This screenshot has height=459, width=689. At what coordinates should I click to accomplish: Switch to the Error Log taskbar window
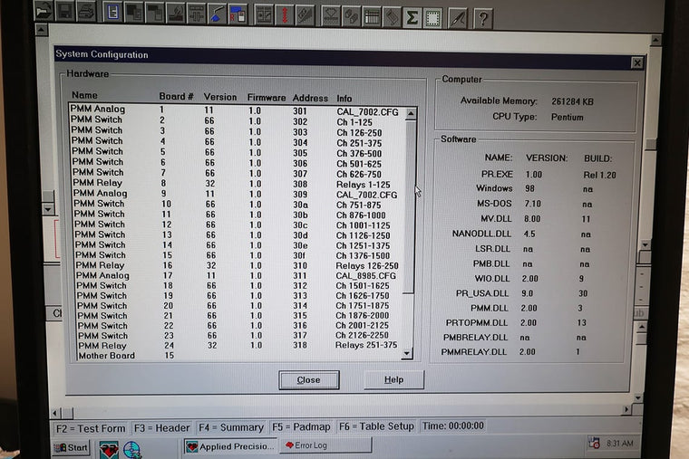[325, 445]
